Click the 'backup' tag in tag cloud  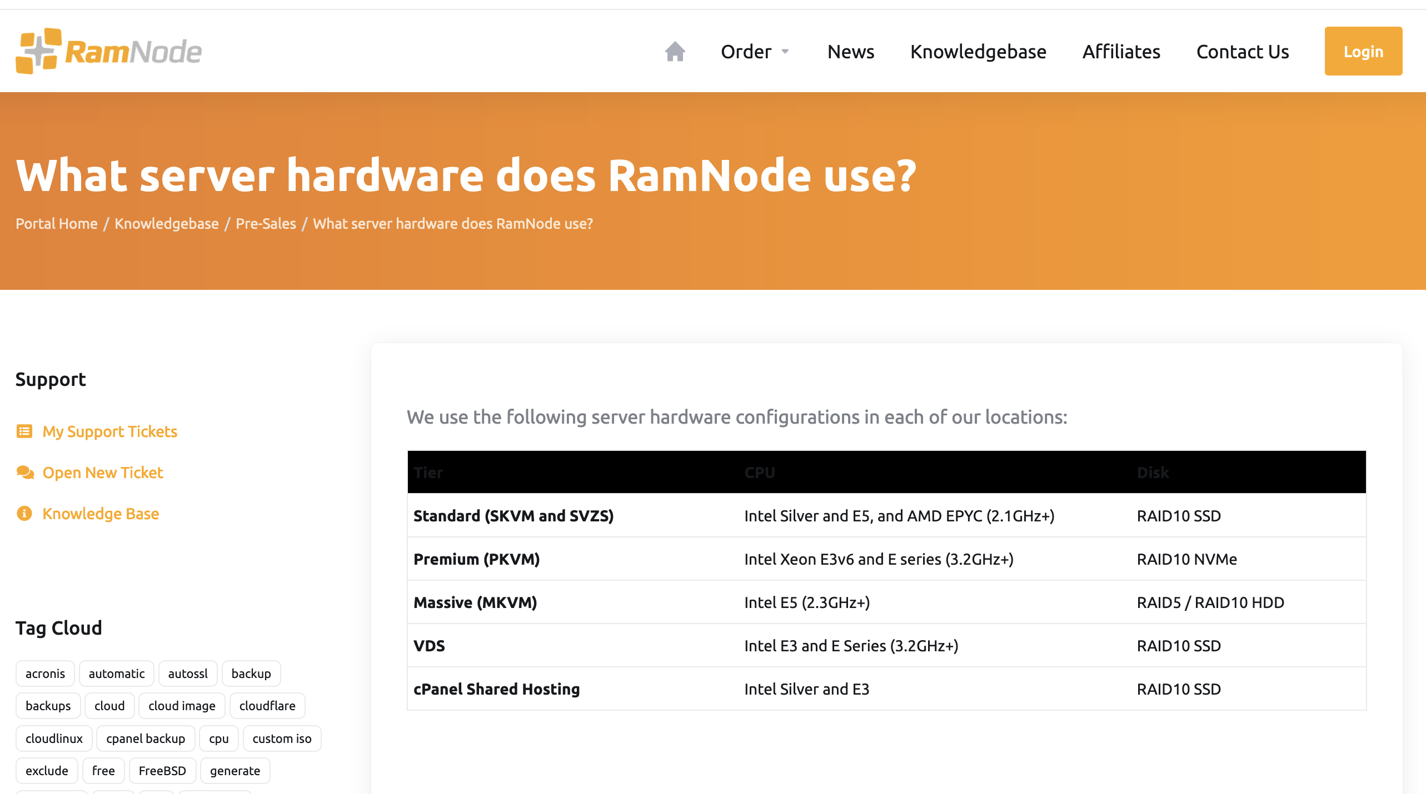251,673
